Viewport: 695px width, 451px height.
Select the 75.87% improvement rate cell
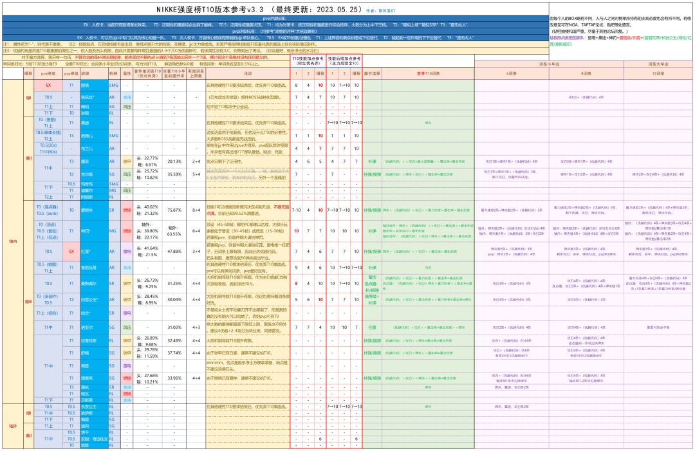174,210
